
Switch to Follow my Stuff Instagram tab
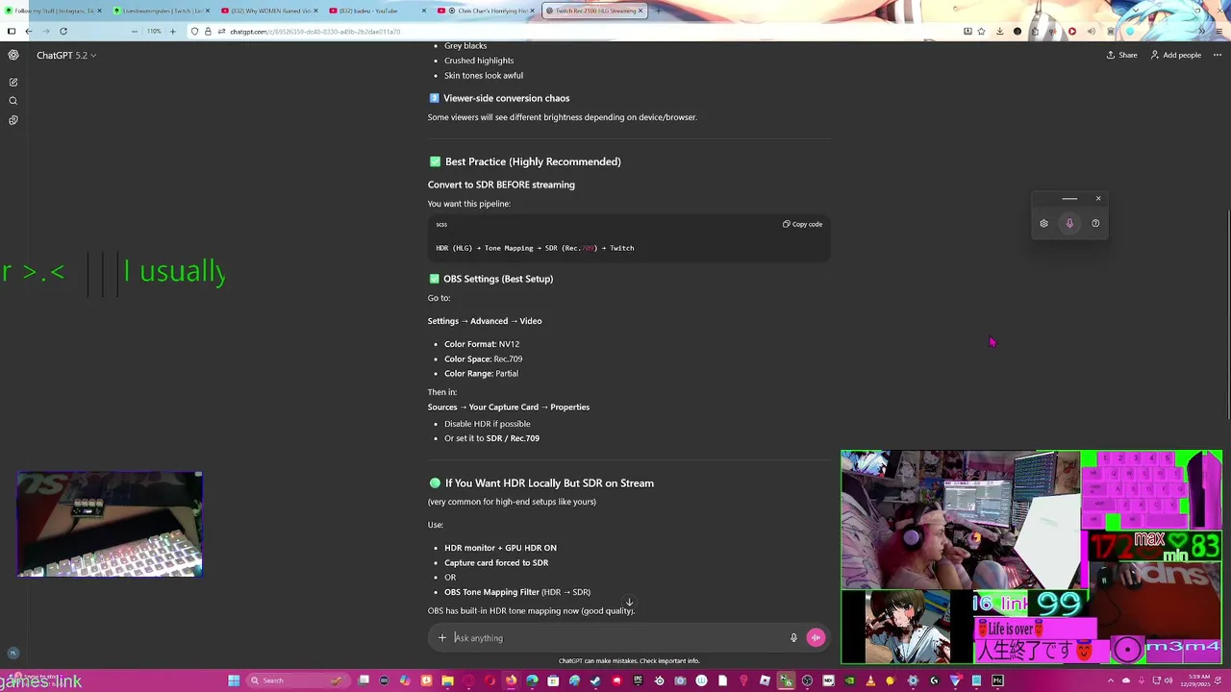pos(53,11)
